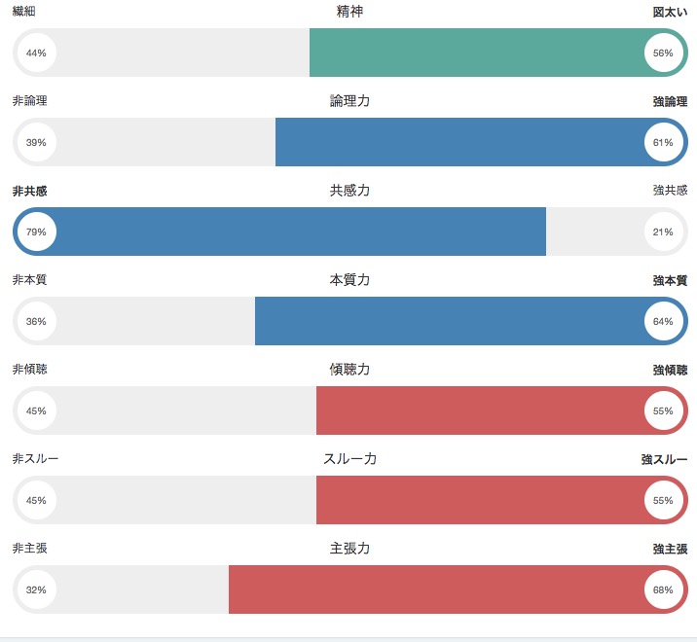Image resolution: width=697 pixels, height=642 pixels.
Task: Click the 64% circle on the 本質力 bar
Action: pos(663,321)
